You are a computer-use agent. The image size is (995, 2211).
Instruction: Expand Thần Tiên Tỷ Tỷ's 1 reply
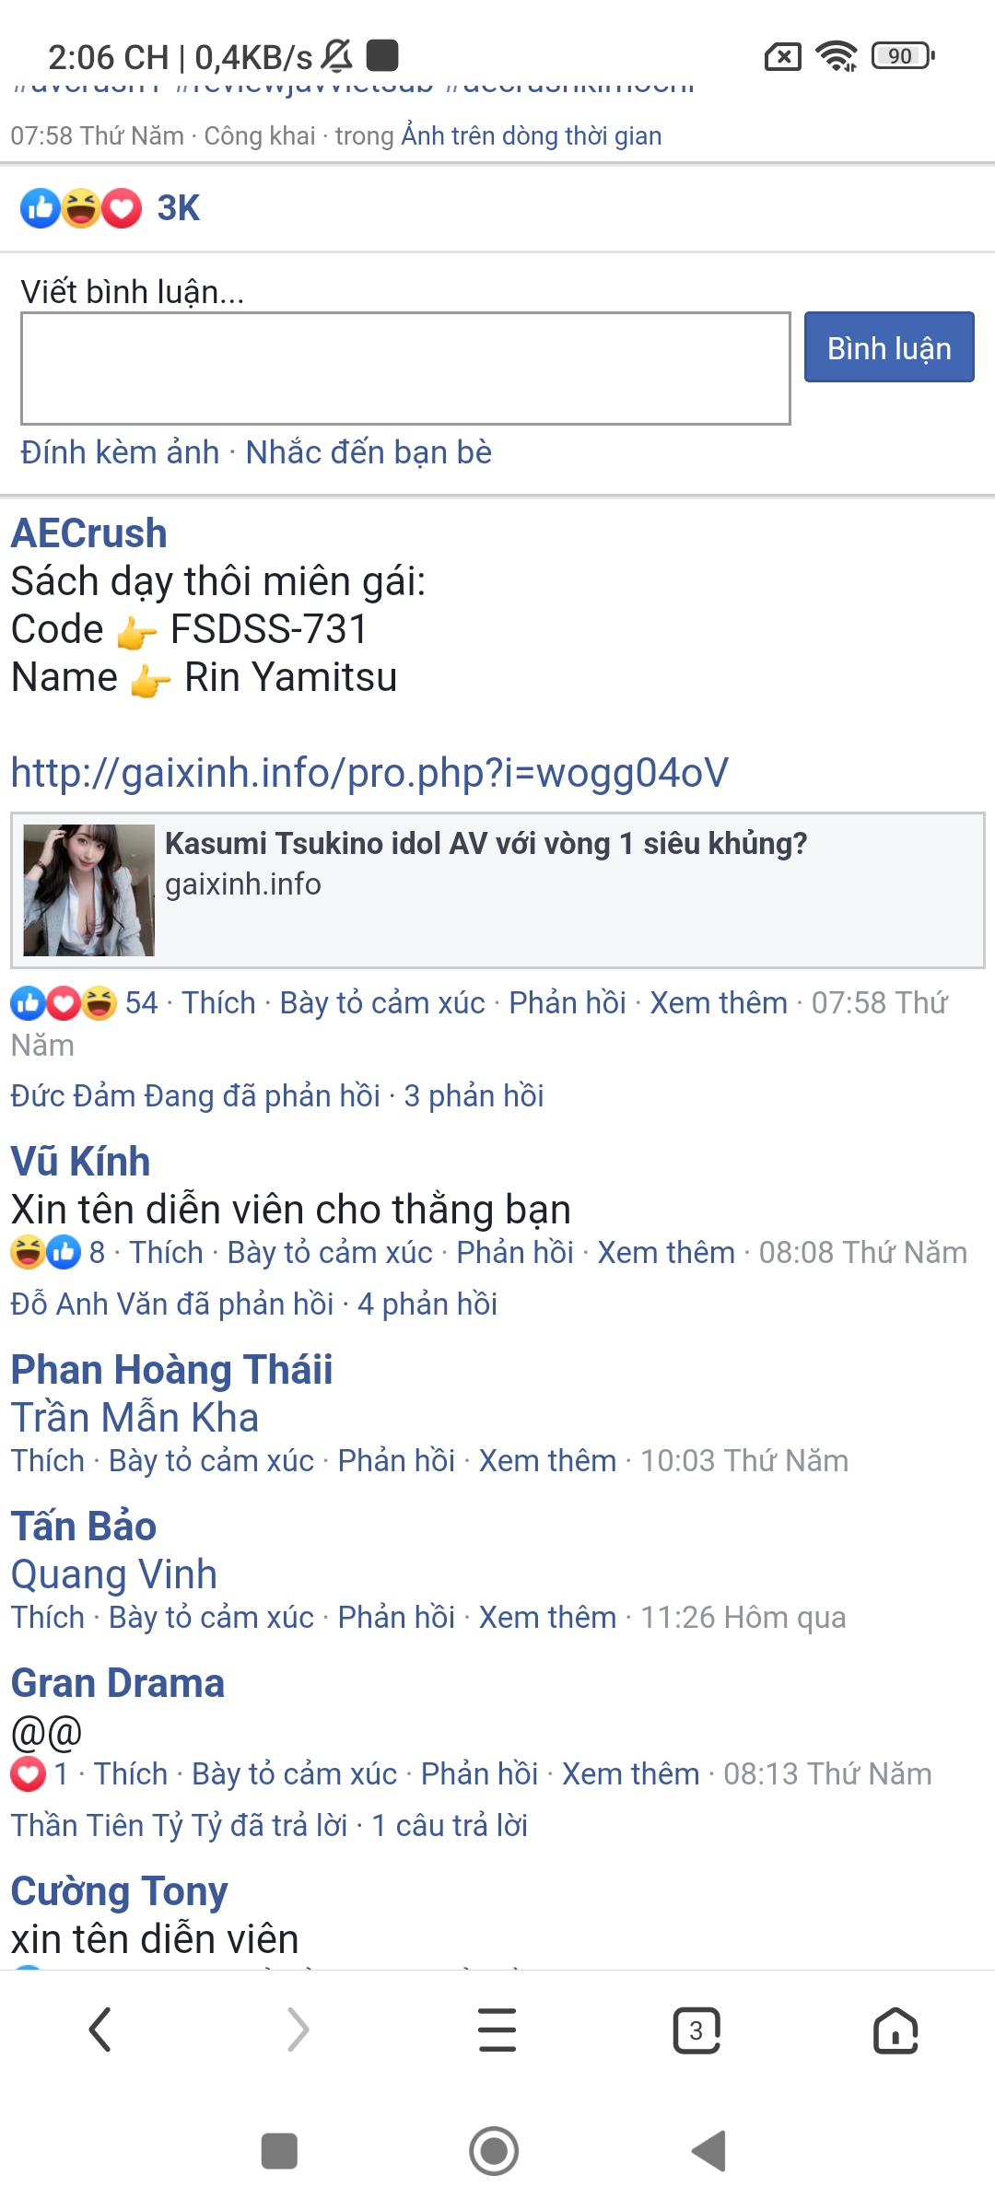click(x=269, y=1825)
